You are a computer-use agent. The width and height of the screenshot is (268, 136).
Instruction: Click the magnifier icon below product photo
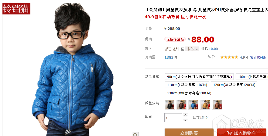[135, 134]
